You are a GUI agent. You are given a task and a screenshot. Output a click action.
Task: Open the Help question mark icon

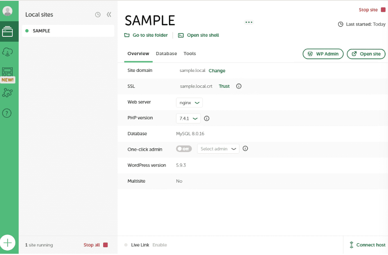7,113
